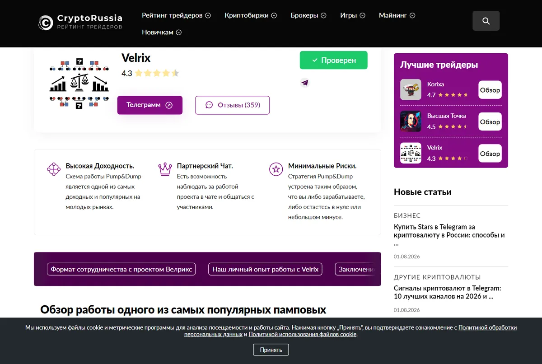542x364 pixels.
Task: Click the Лучшие трейдеры heading
Action: (x=439, y=65)
